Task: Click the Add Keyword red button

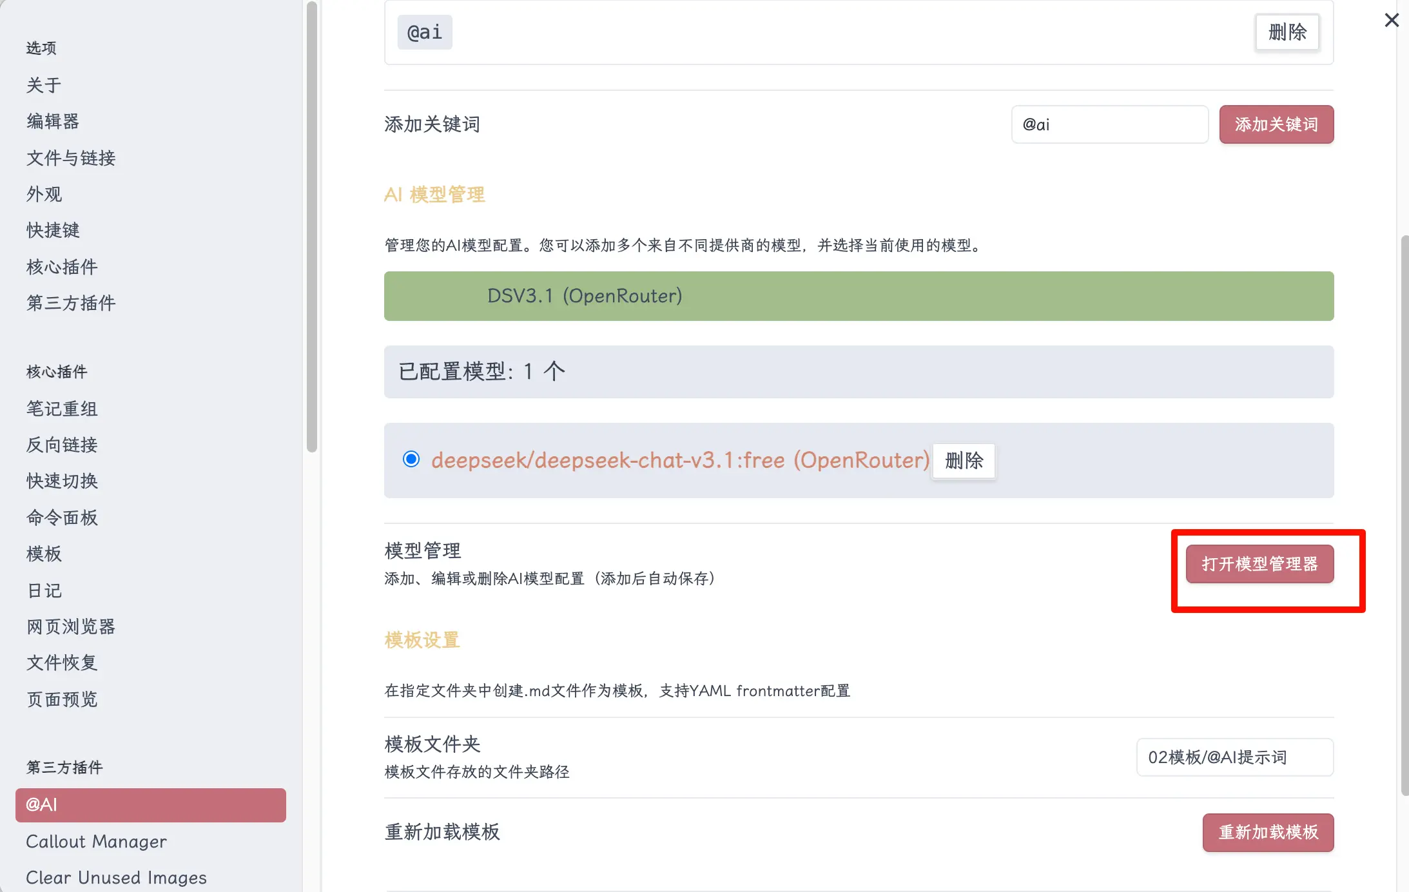Action: tap(1276, 124)
